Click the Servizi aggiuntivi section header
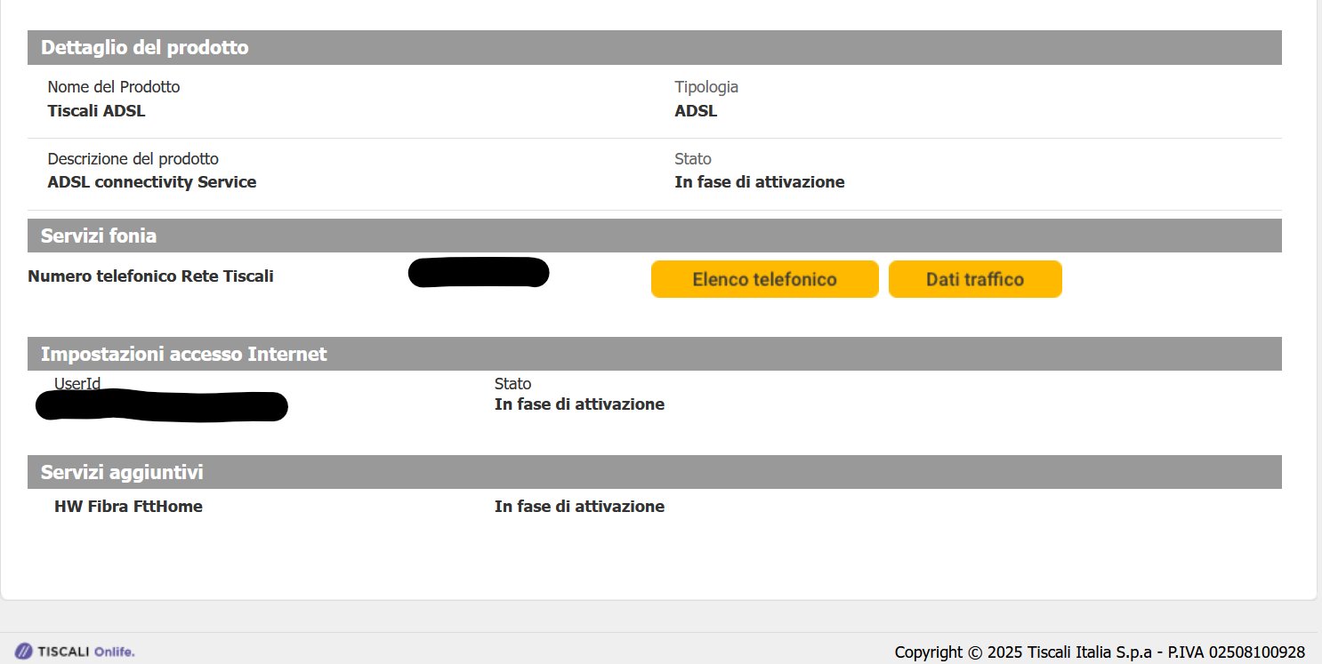This screenshot has height=664, width=1322. 122,472
